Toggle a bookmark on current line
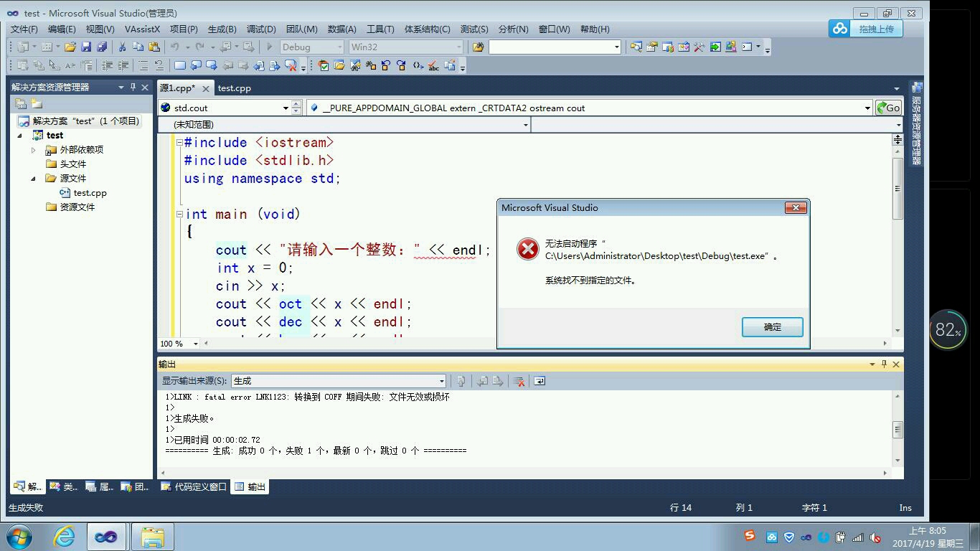The width and height of the screenshot is (980, 551). tap(180, 65)
